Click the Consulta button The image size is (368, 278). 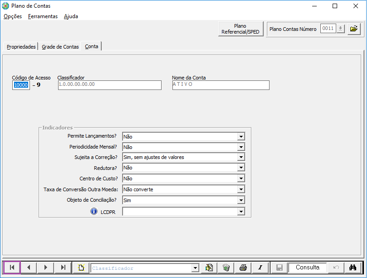coord(307,268)
